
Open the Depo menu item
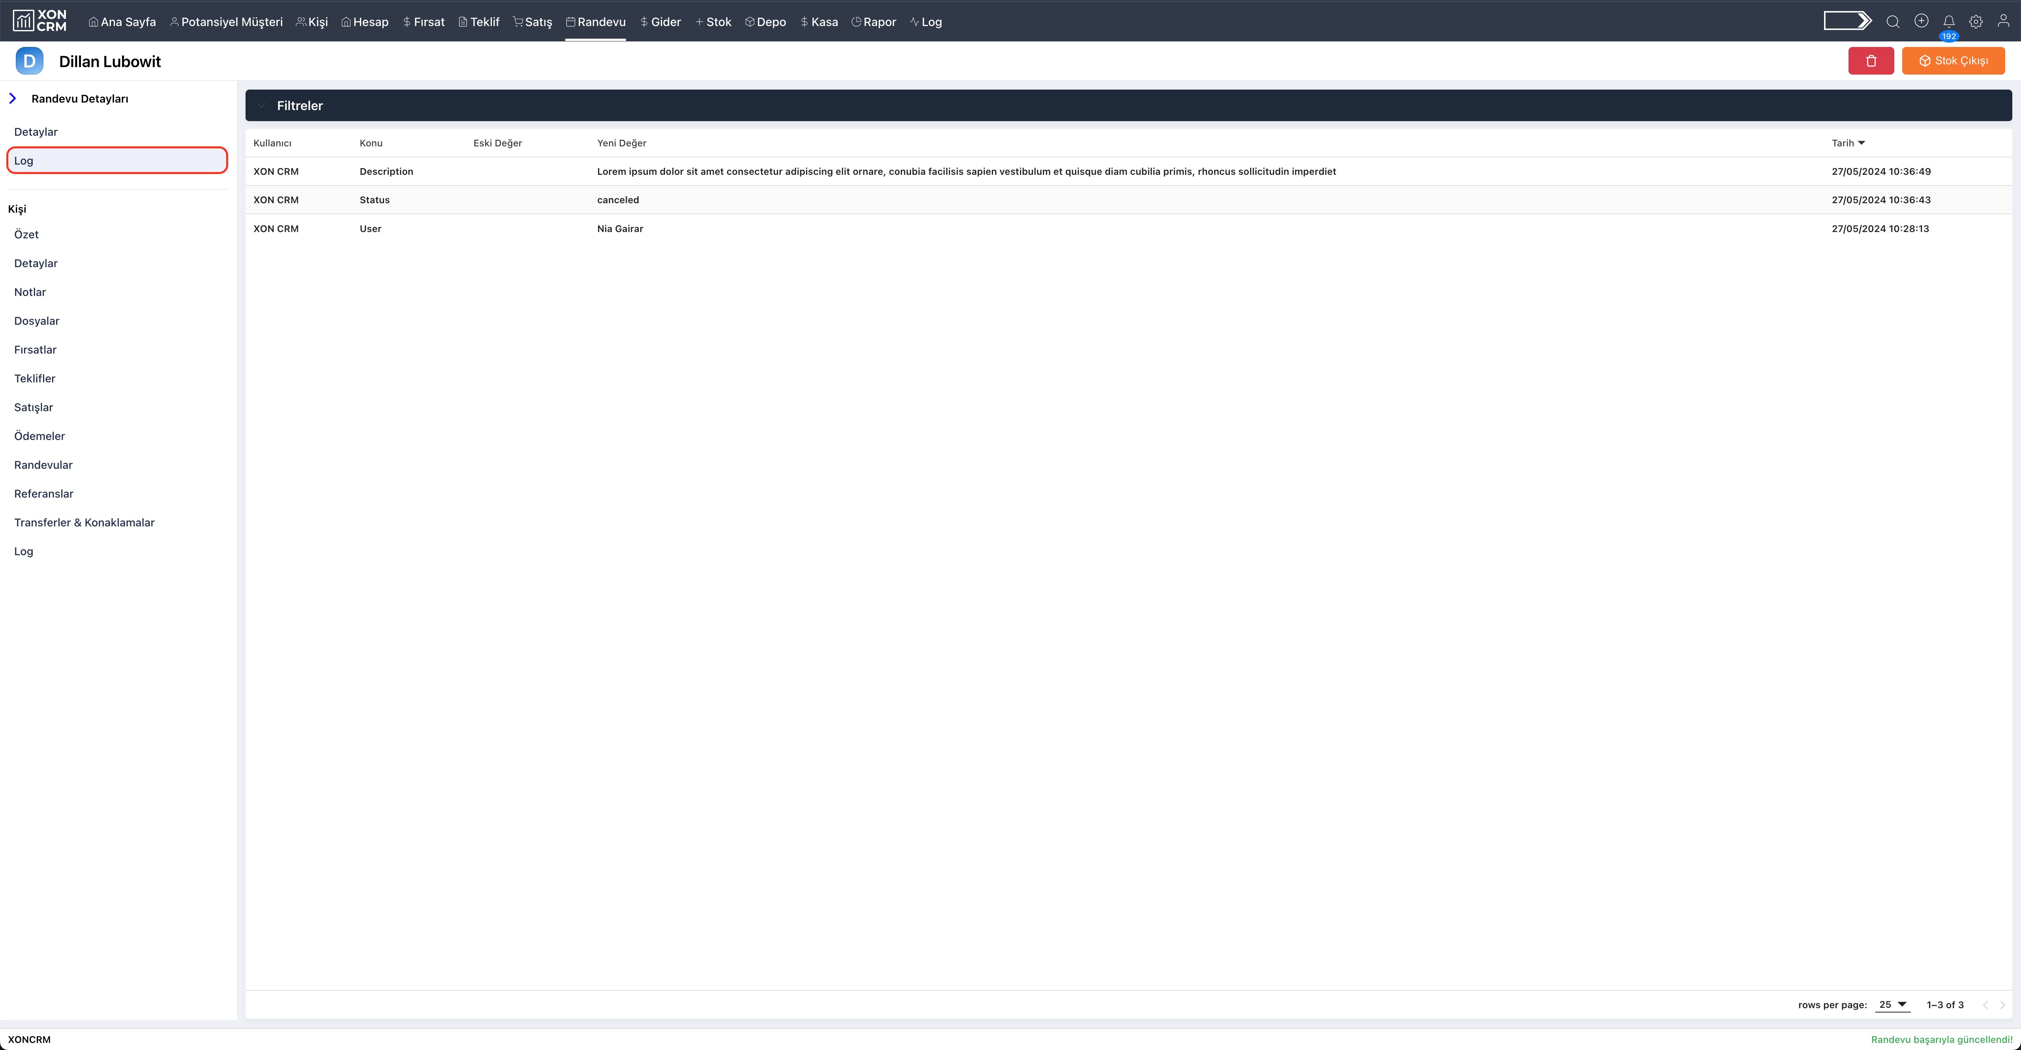[x=765, y=22]
